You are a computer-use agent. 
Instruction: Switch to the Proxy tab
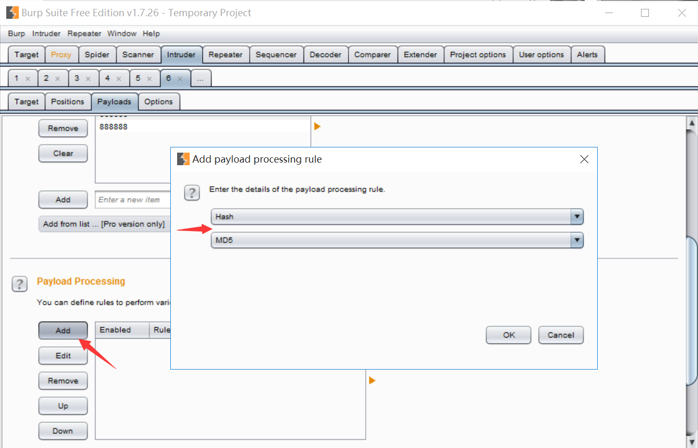pos(61,54)
